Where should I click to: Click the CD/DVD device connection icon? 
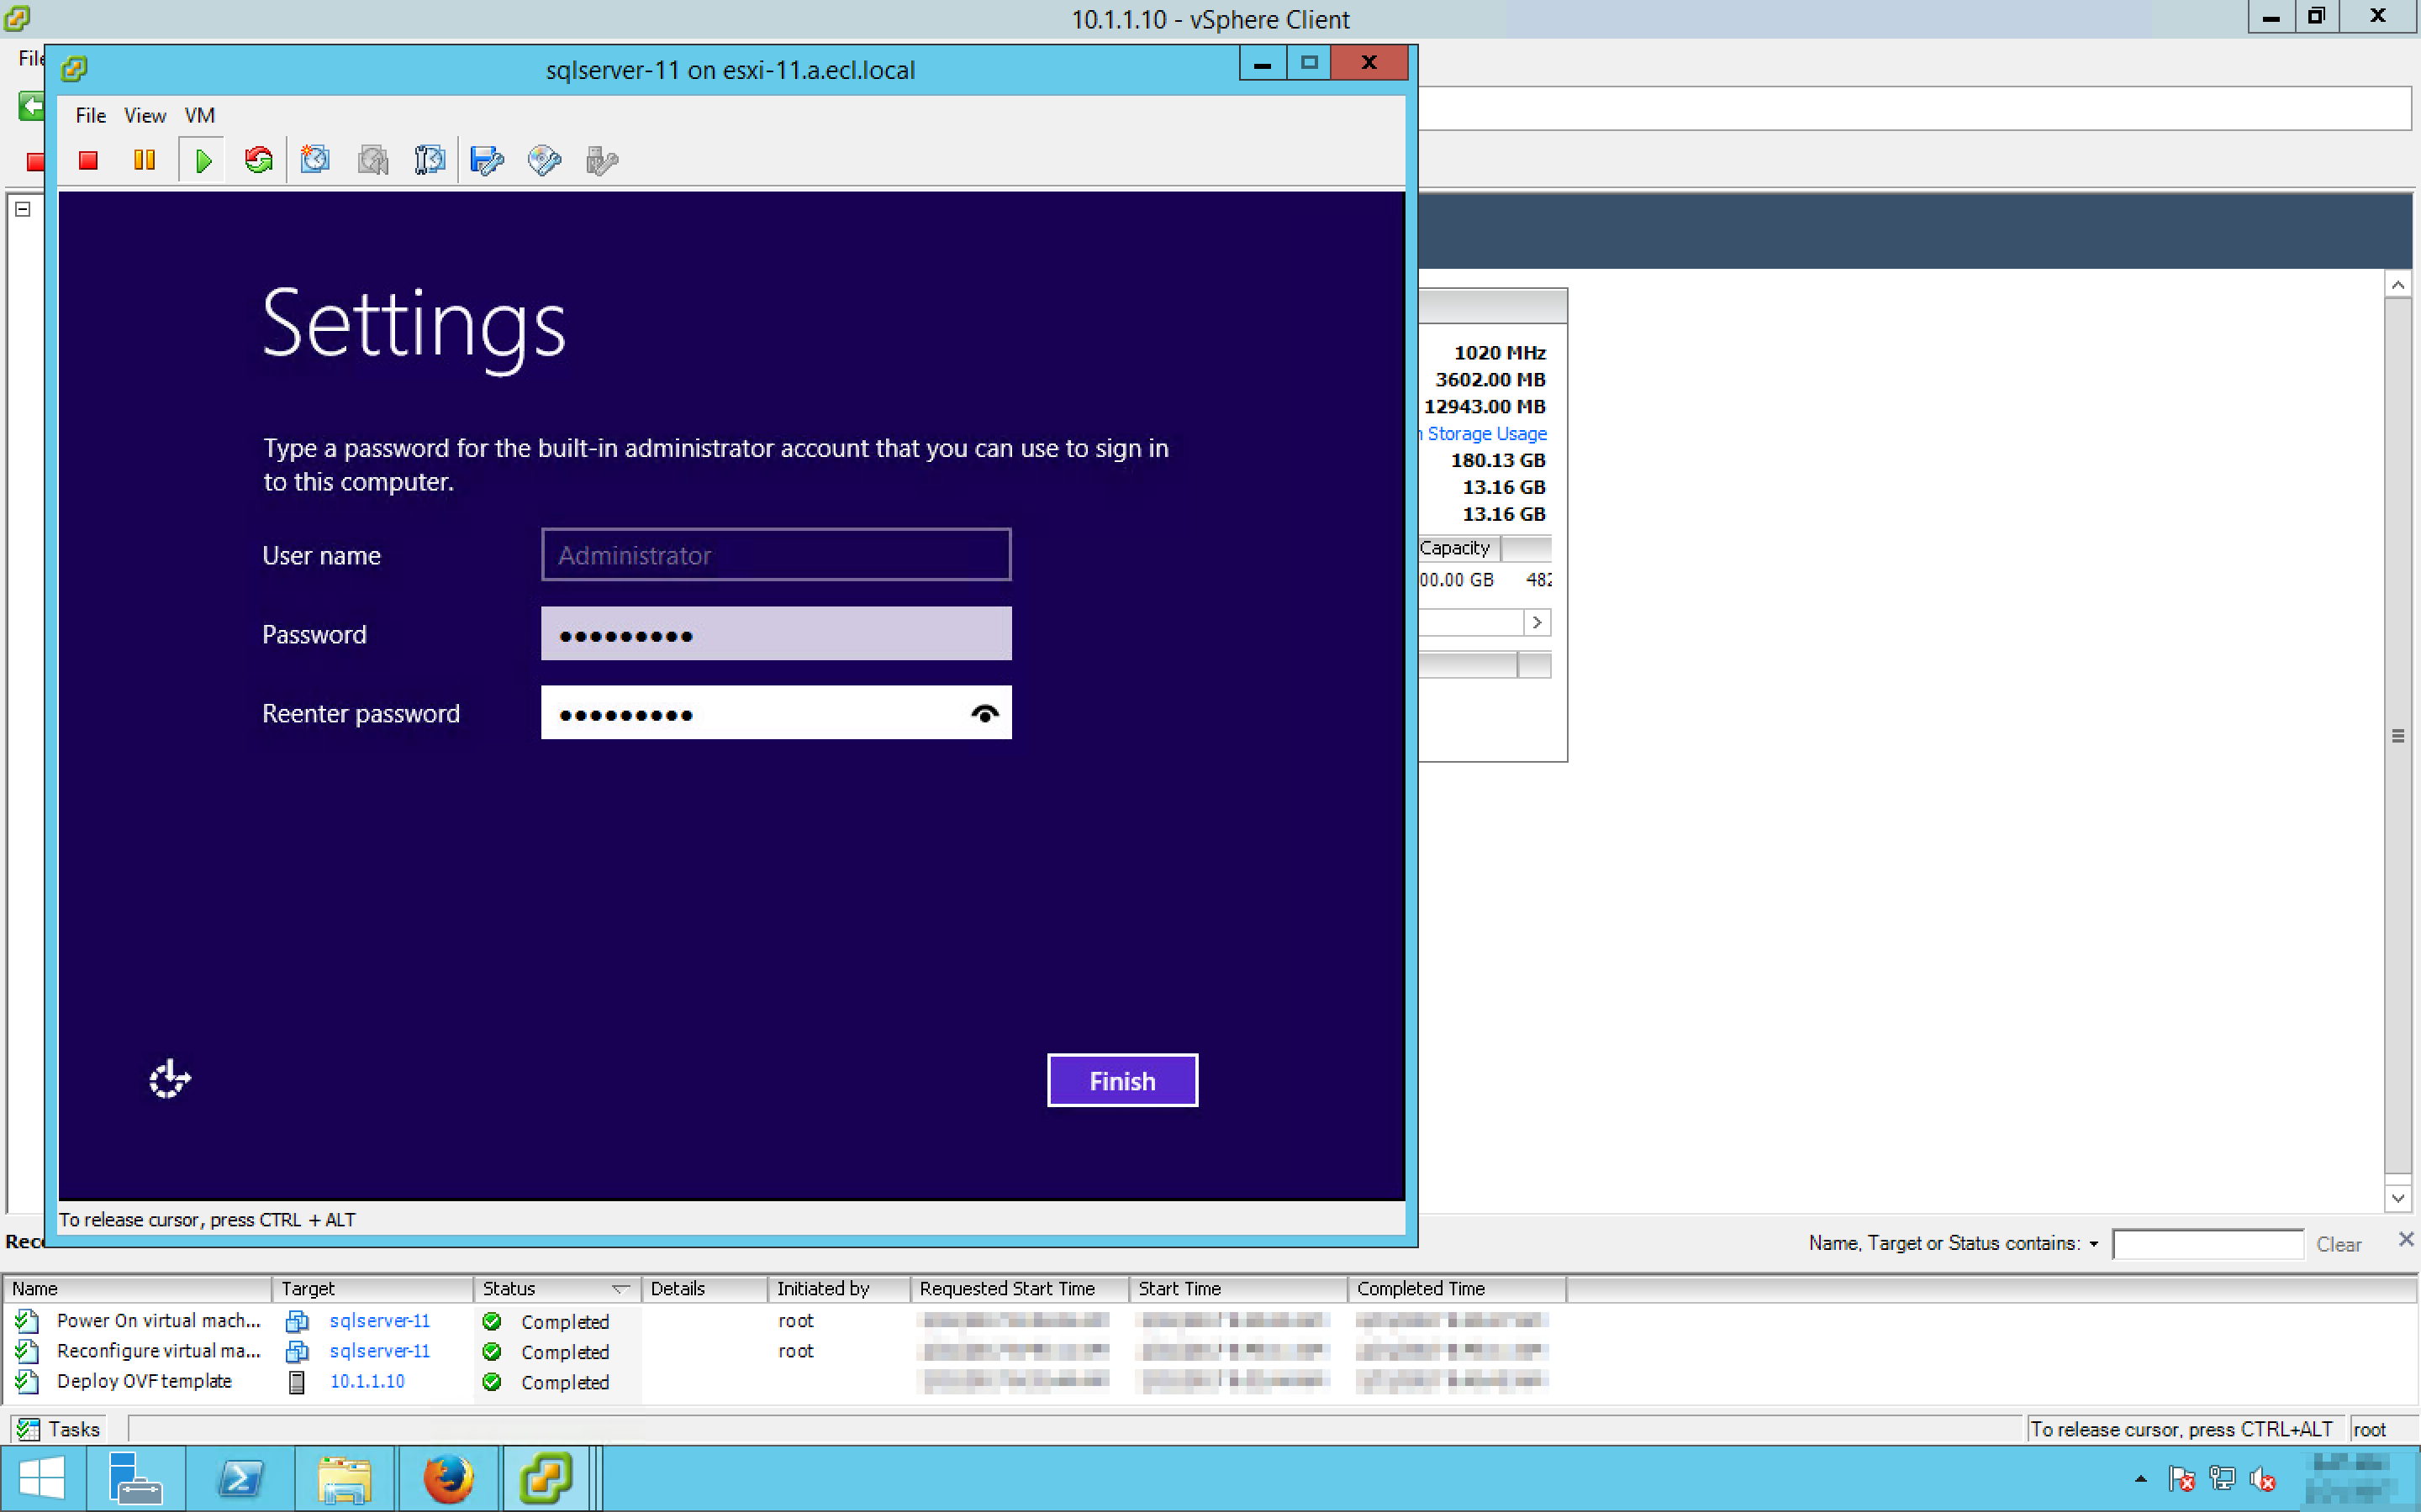point(544,160)
